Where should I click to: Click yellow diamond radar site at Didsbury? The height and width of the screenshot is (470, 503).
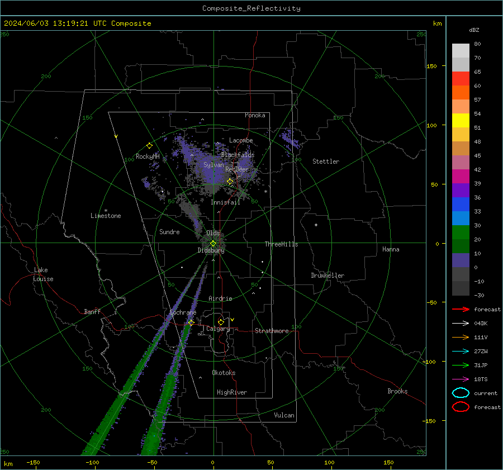click(x=213, y=243)
